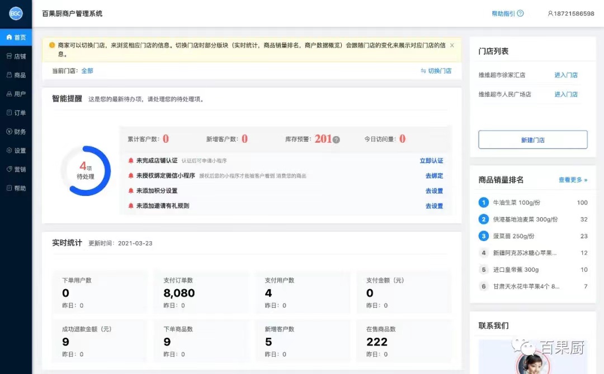
Task: Click the question mark icon beside 帮助指引
Action: [521, 13]
